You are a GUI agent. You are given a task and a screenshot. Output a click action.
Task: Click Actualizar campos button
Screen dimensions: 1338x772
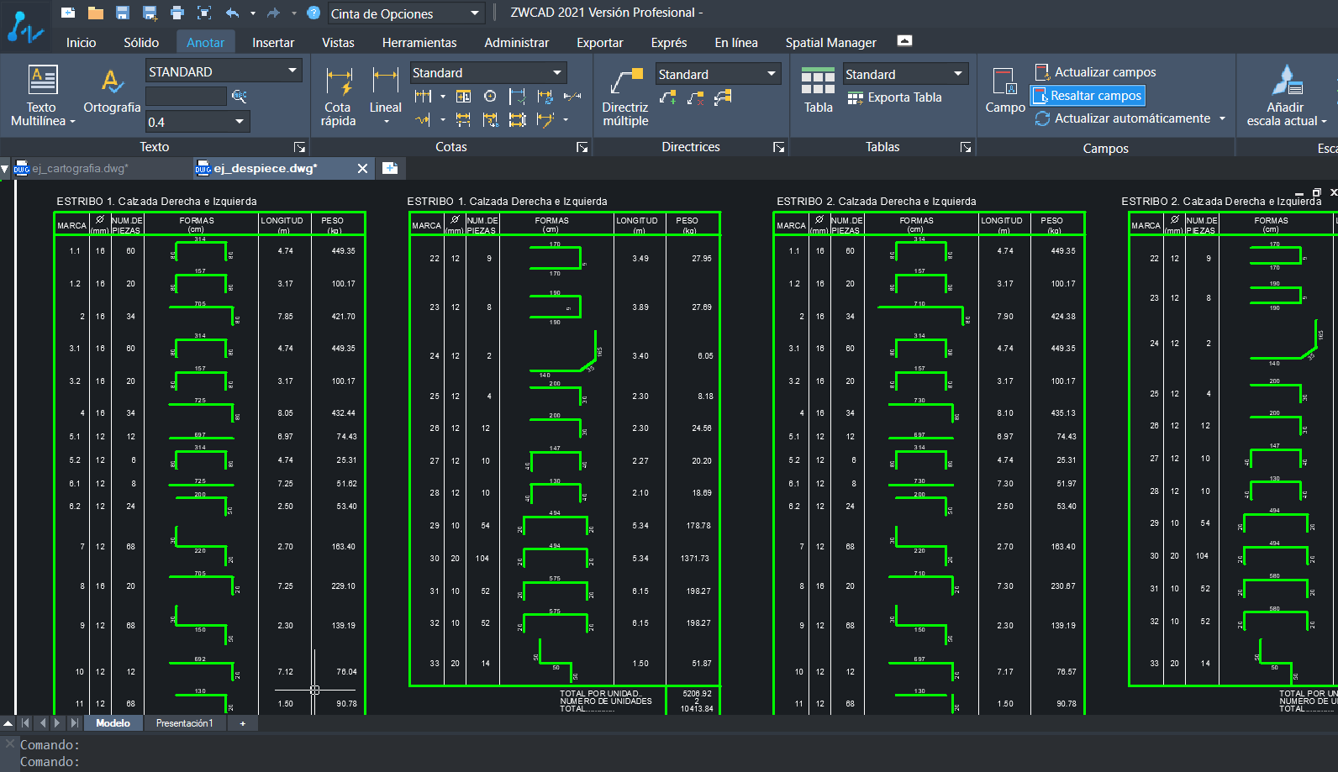[1104, 72]
